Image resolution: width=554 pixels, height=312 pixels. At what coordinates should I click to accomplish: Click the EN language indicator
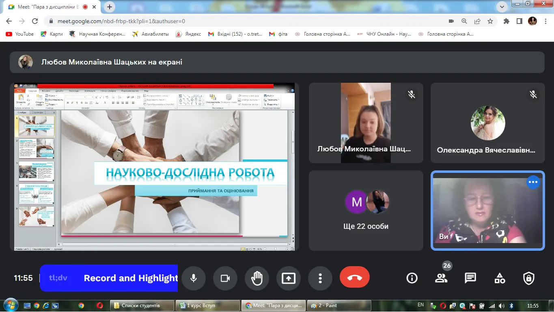[420, 305]
